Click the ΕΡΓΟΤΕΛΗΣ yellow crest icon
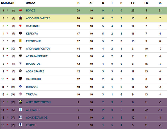Viewport: 167px width, 129px height. [20, 41]
